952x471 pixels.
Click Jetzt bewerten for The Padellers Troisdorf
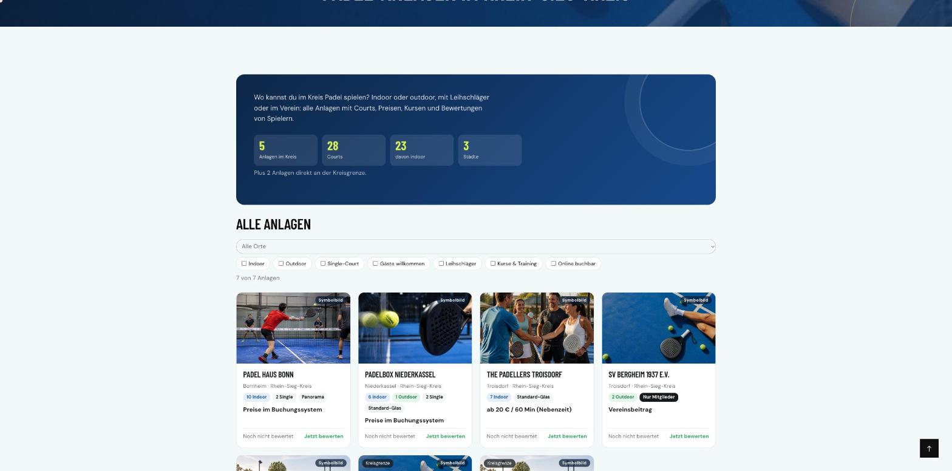click(x=567, y=436)
